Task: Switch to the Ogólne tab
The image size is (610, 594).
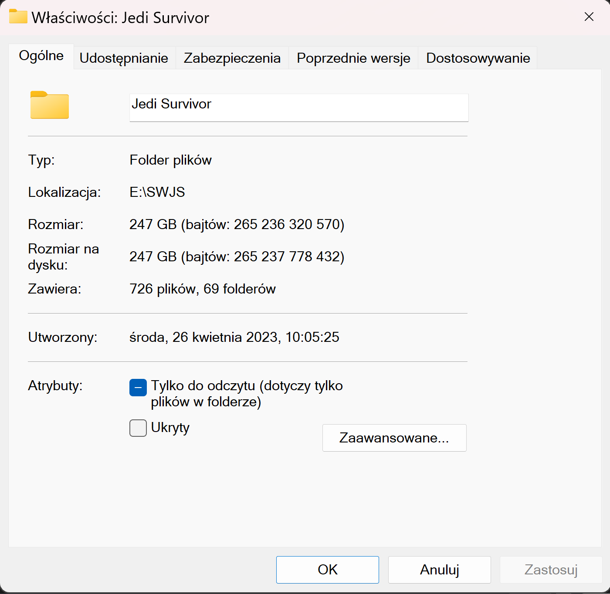Action: [x=41, y=56]
